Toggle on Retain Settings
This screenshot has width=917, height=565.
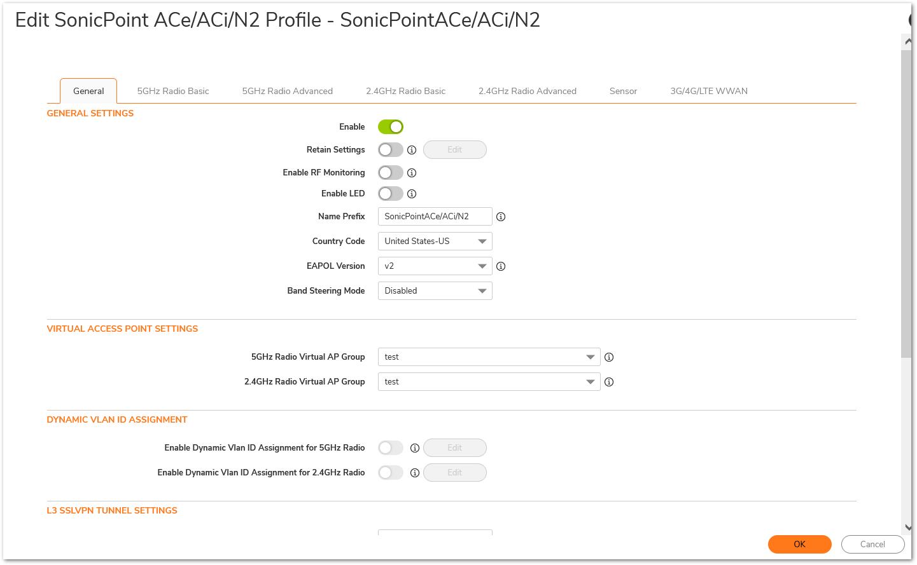(x=391, y=150)
